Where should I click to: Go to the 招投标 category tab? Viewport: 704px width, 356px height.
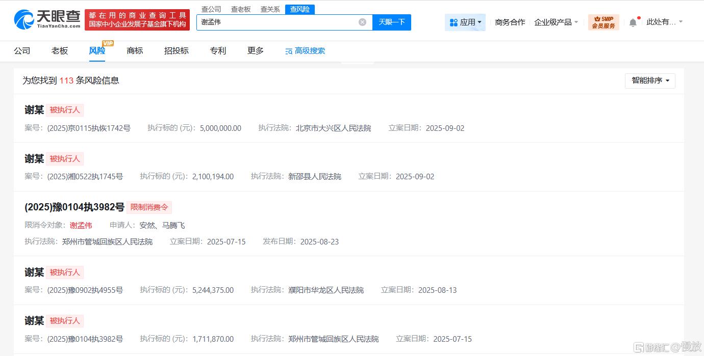point(177,51)
